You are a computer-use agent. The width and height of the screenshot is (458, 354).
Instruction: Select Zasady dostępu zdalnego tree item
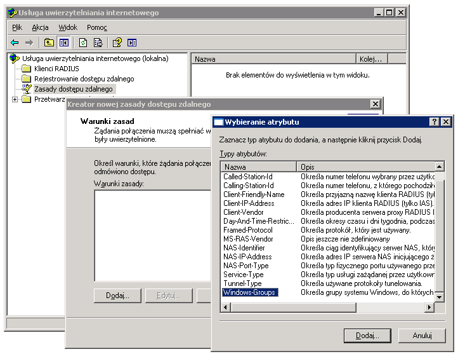point(74,89)
